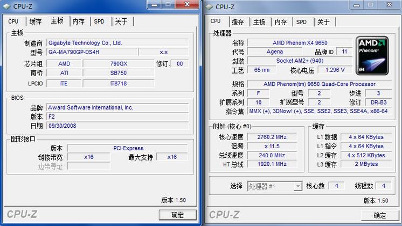Go to the 关于 tab in the left window
The width and height of the screenshot is (402, 226).
pos(121,21)
